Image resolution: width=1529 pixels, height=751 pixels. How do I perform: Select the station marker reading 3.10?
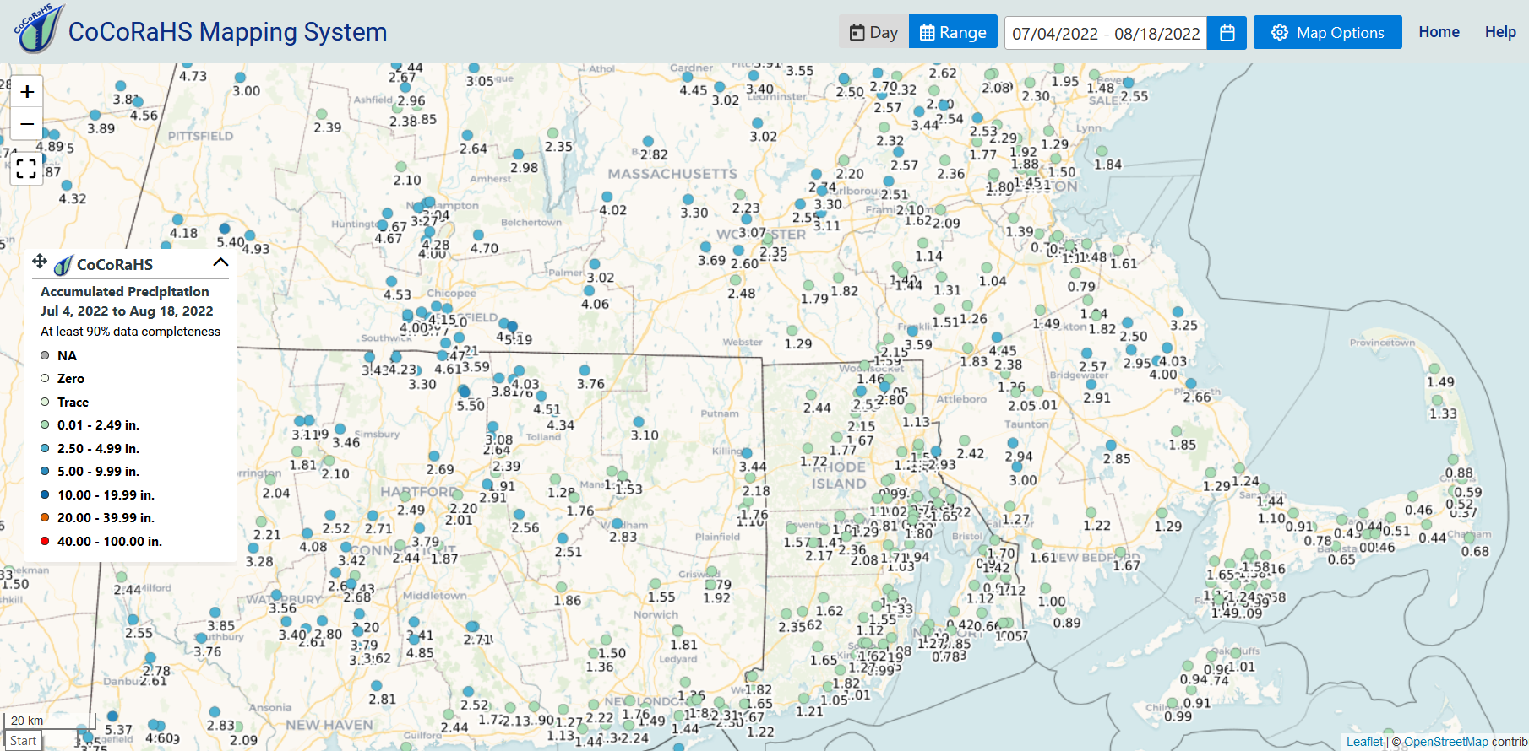(x=639, y=422)
